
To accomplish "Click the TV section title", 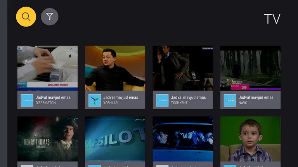I will coord(272,19).
